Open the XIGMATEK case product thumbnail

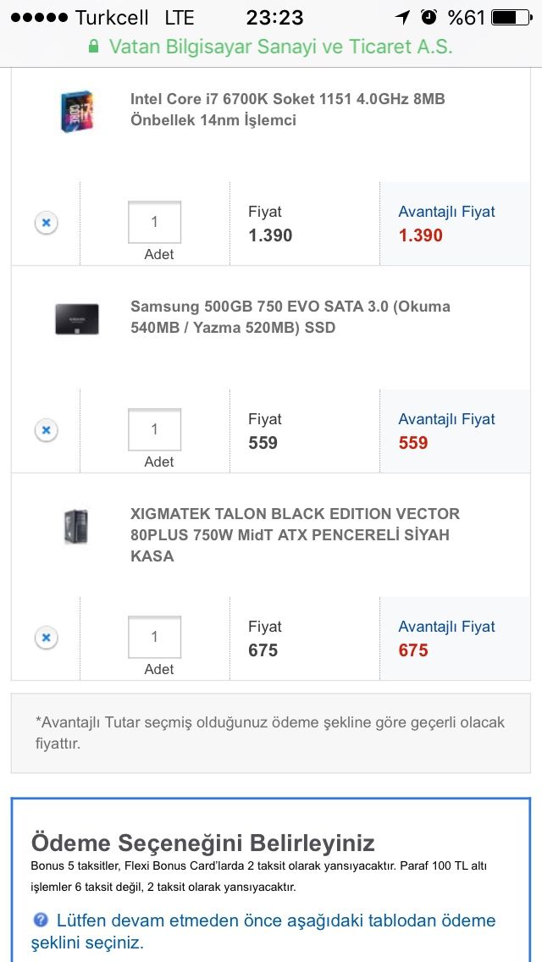click(76, 526)
